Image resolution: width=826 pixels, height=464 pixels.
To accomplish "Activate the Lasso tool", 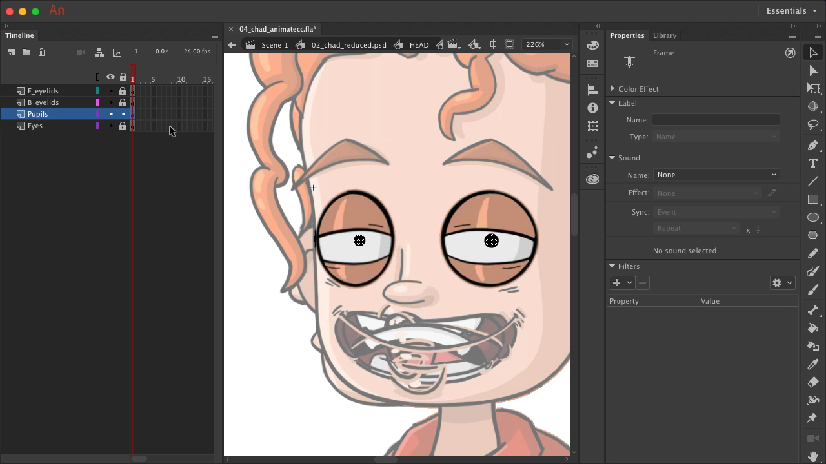I will (x=813, y=124).
